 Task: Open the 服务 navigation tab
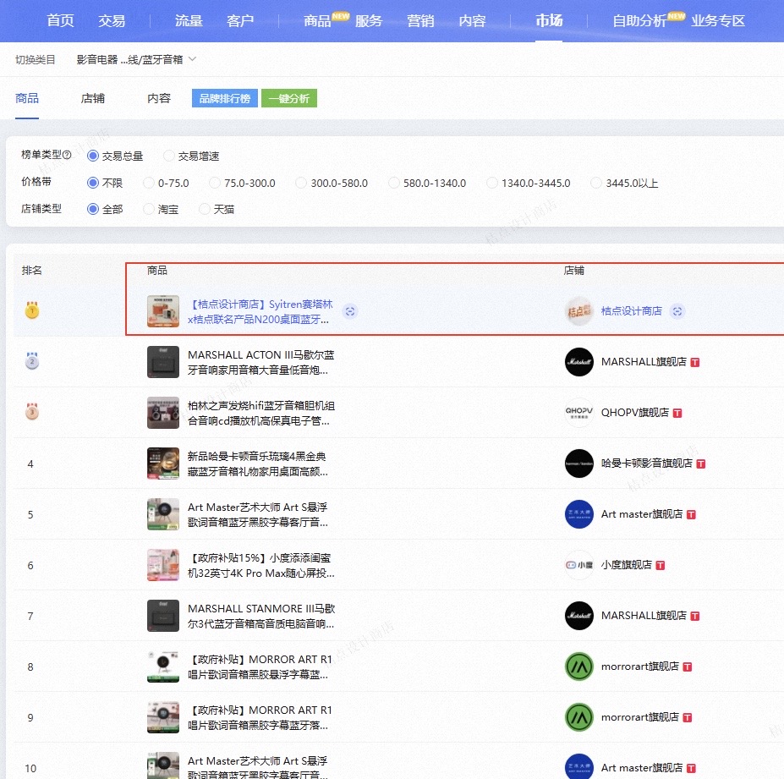pyautogui.click(x=369, y=20)
